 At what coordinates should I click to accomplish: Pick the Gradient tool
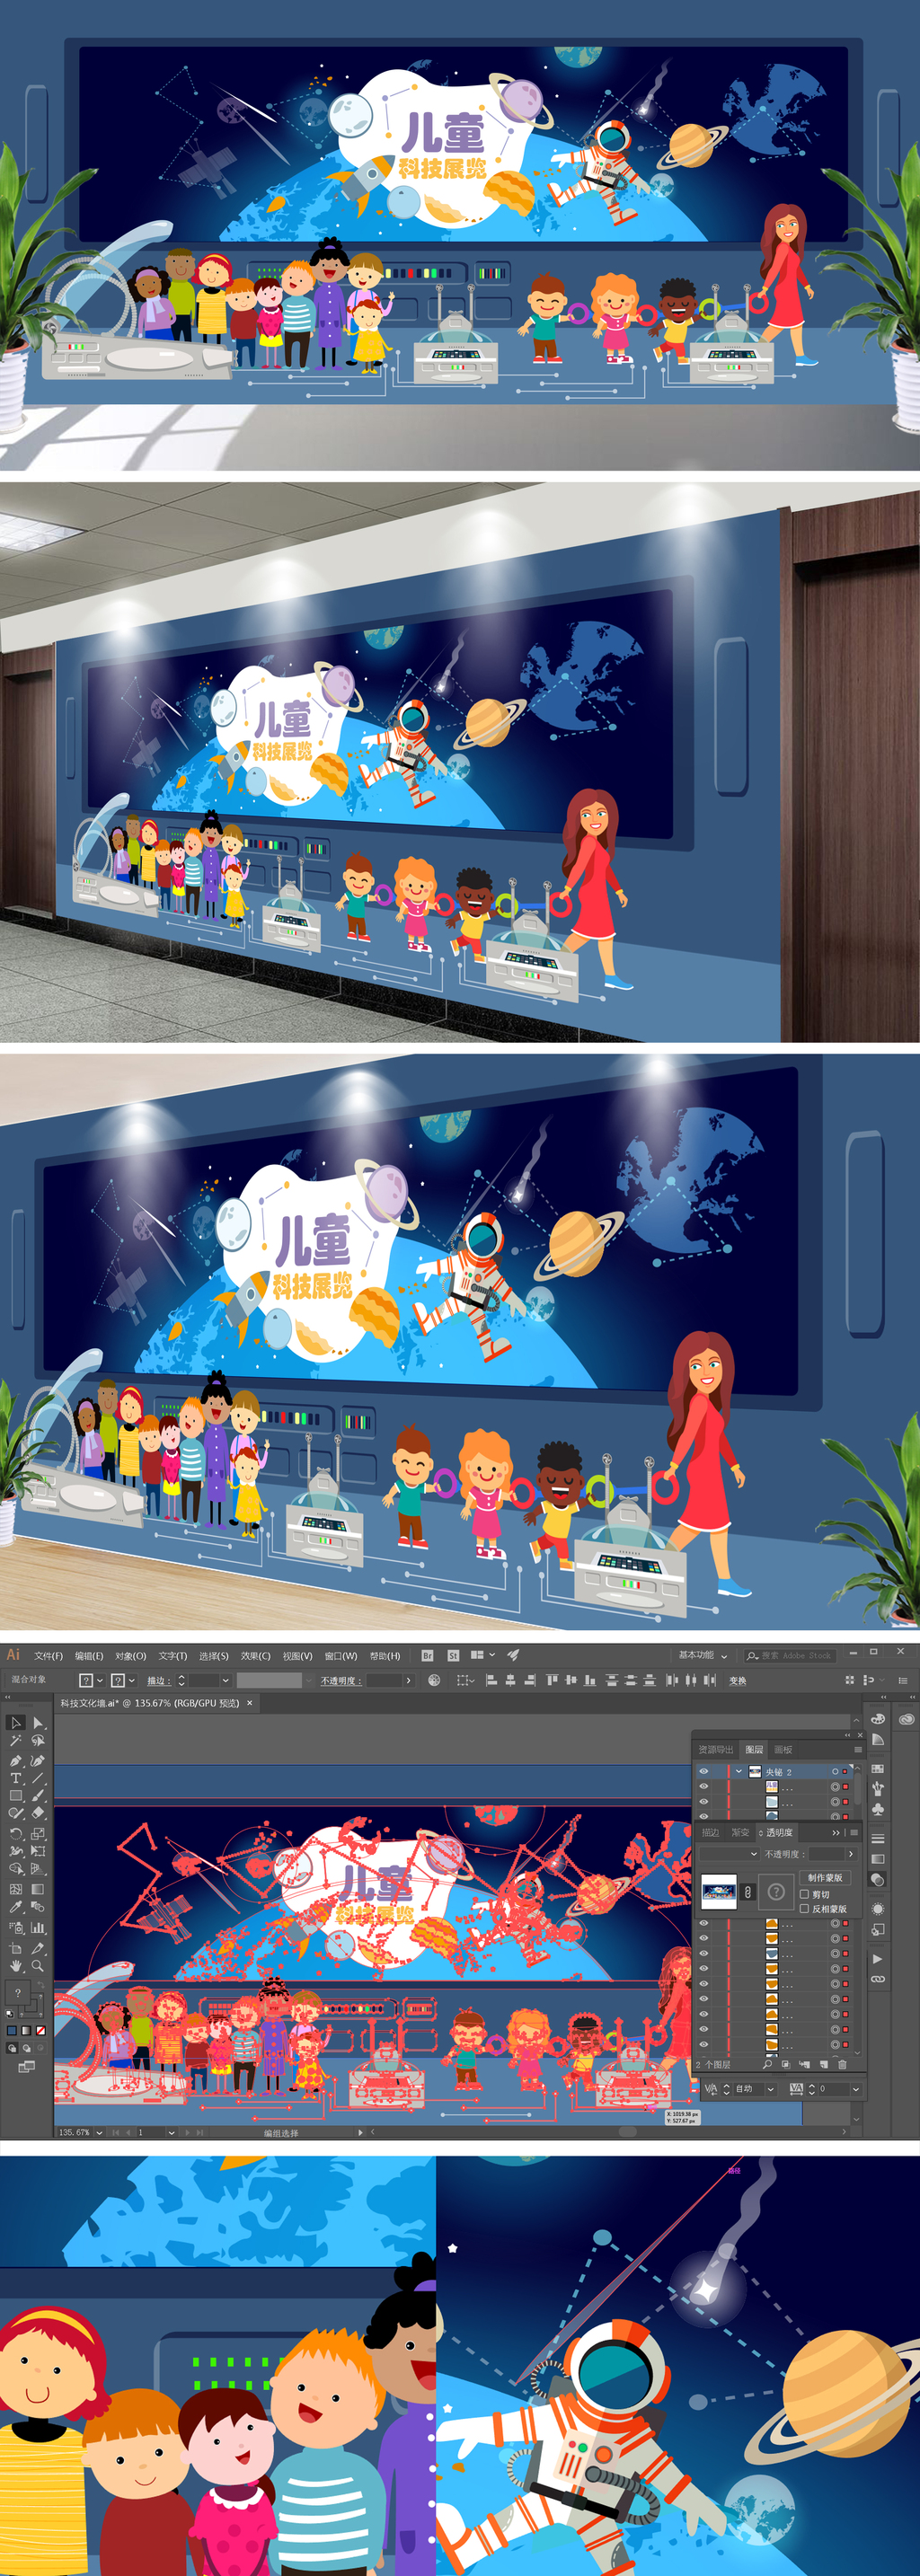tap(38, 1889)
